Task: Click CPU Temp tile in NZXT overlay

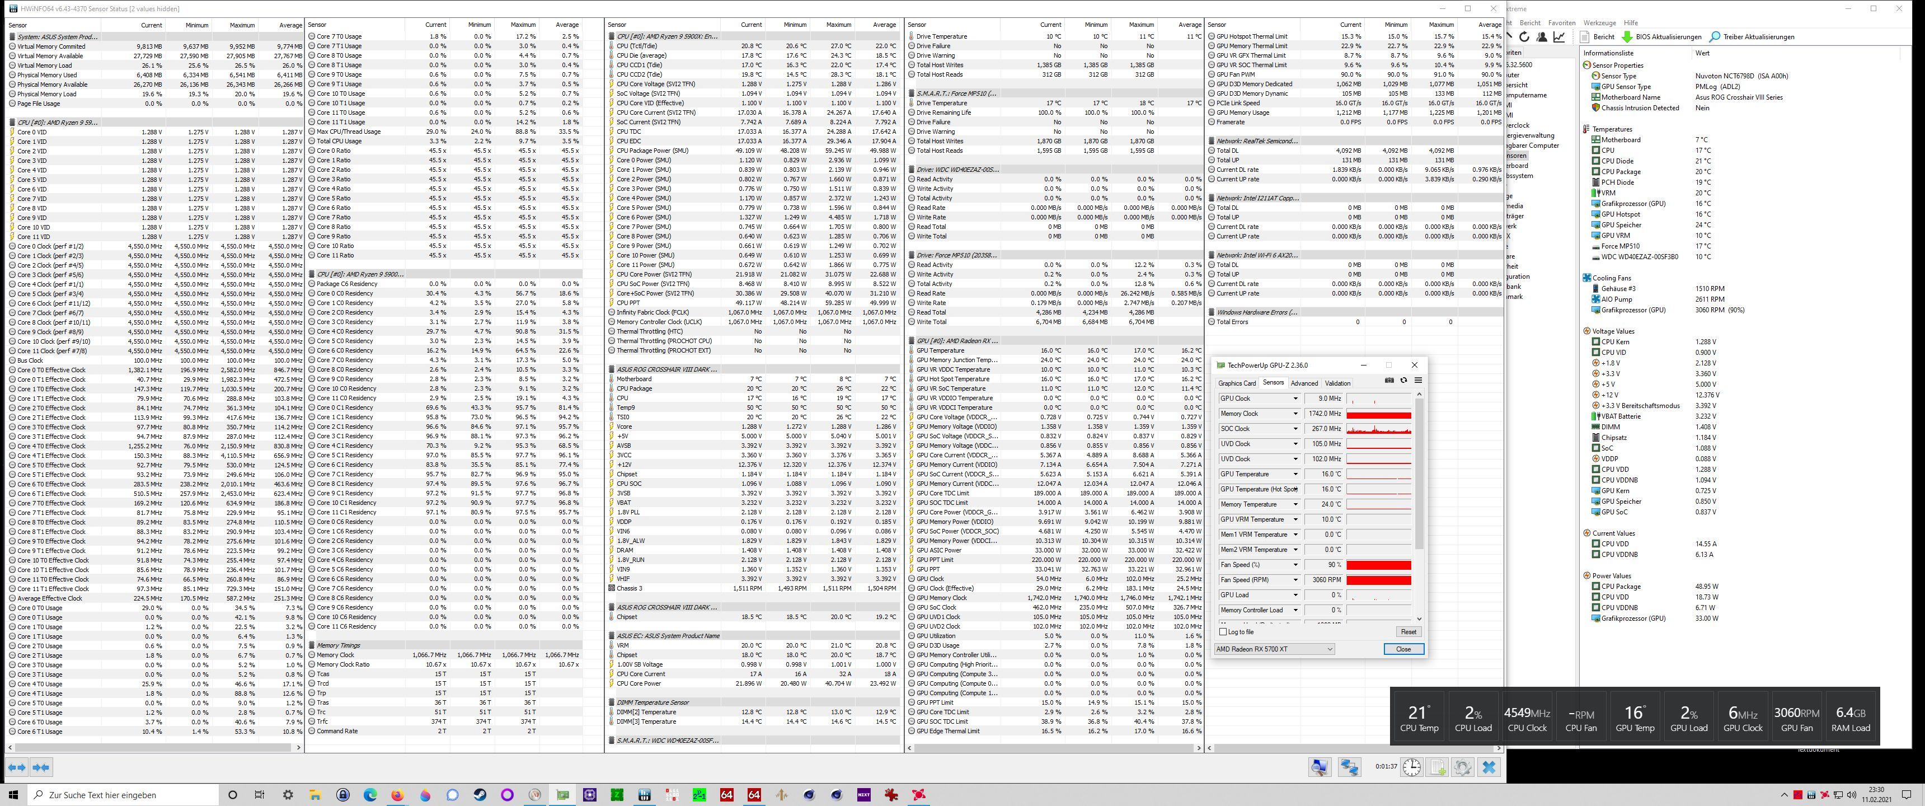Action: [1419, 718]
